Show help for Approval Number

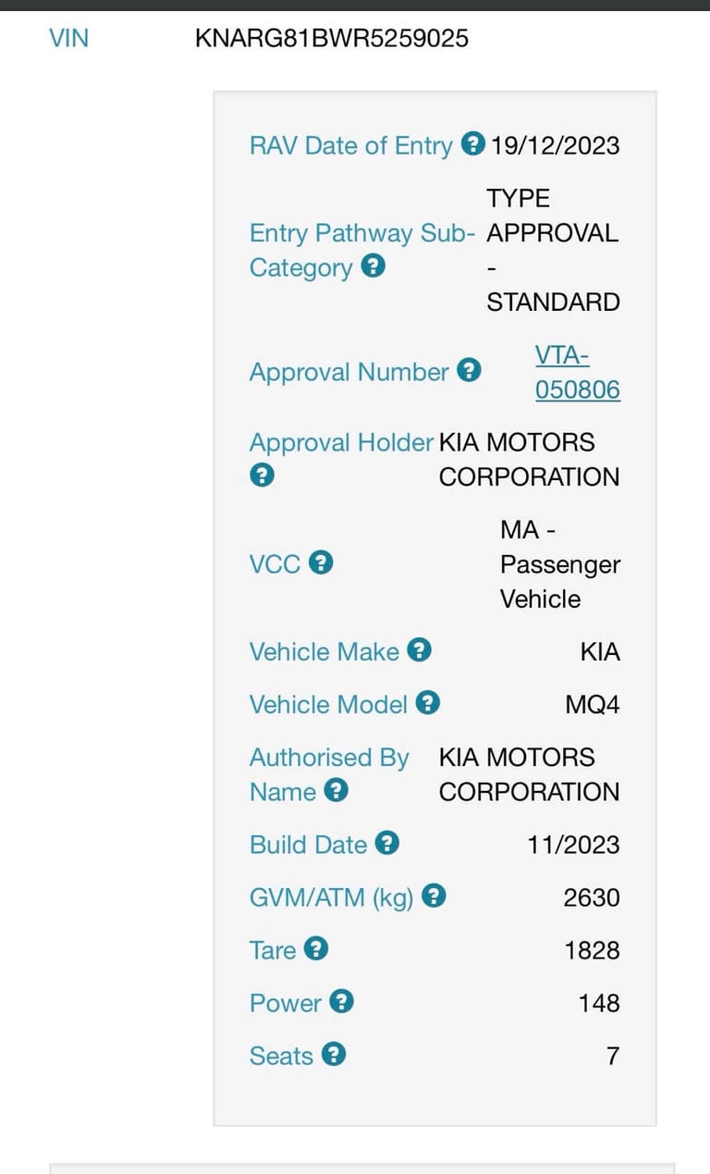[470, 371]
